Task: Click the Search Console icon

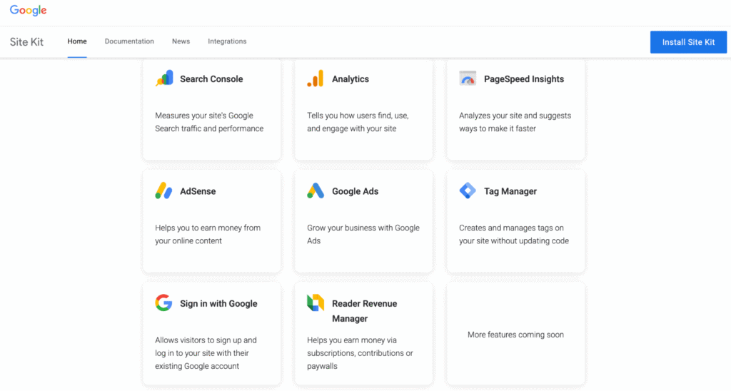Action: tap(164, 78)
